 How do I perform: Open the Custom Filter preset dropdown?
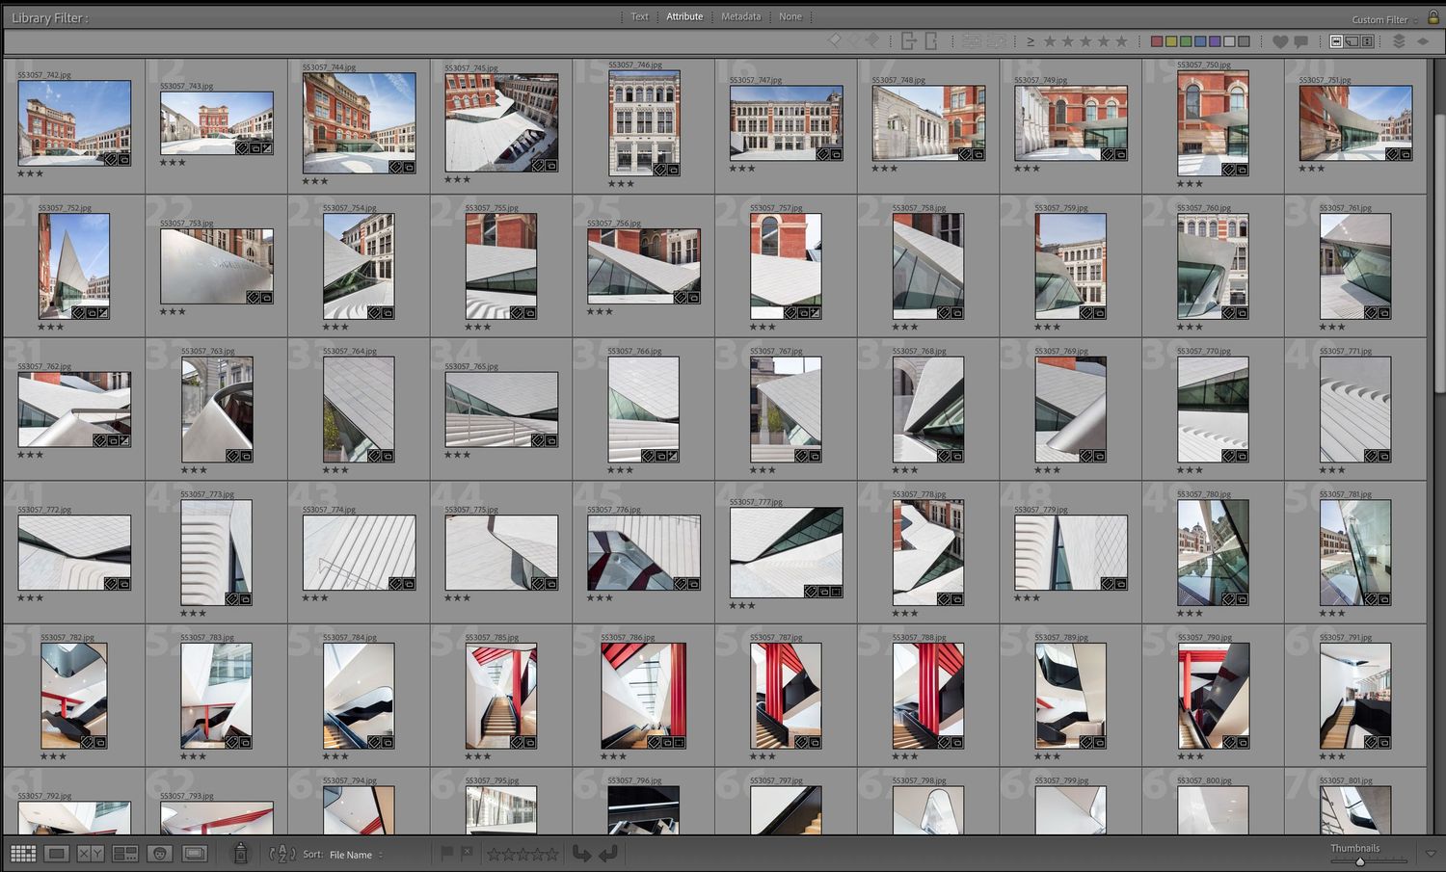[x=1384, y=19]
